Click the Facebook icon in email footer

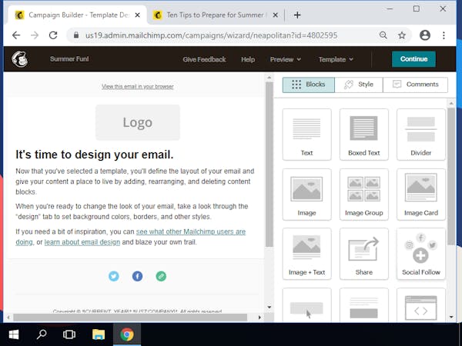coord(137,276)
